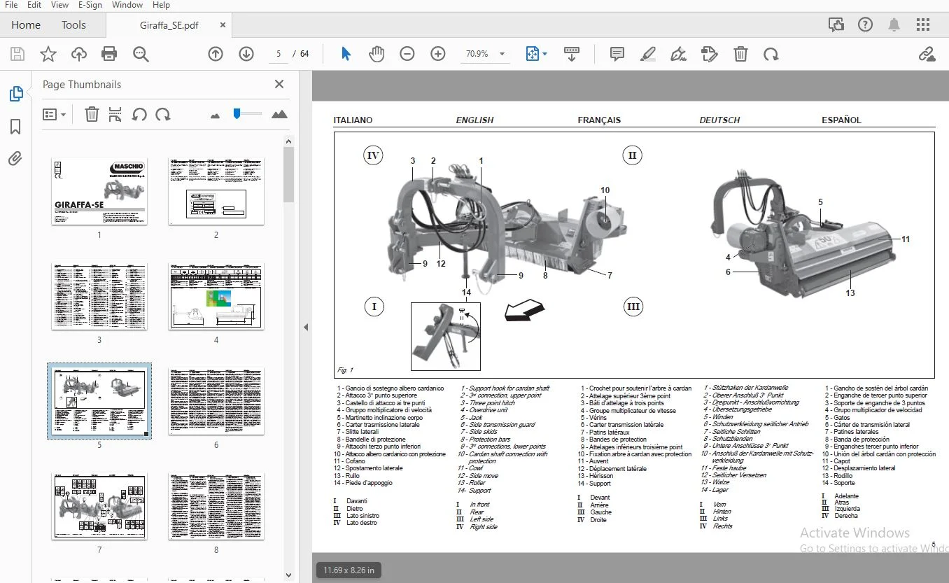Open the Help menu
The image size is (949, 583).
click(161, 5)
